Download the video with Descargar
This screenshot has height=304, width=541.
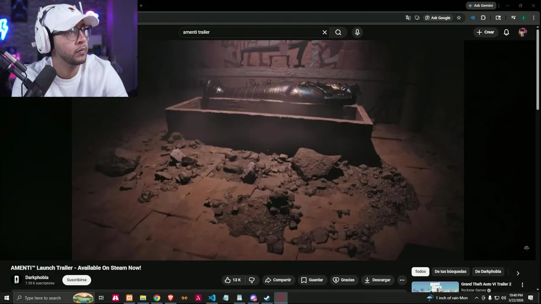377,280
